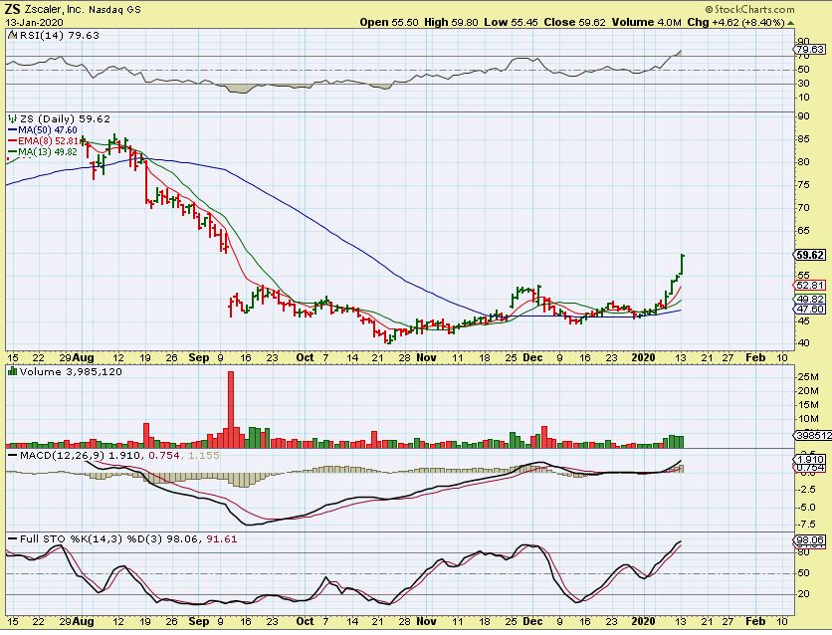Click the small icon before RSI(14) label

click(x=13, y=36)
